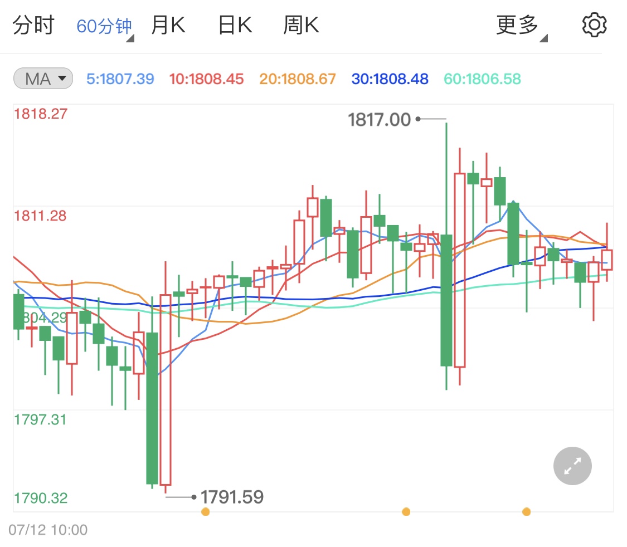Image resolution: width=627 pixels, height=547 pixels.
Task: Click the 07/12 10:00 time label
Action: coord(47,530)
